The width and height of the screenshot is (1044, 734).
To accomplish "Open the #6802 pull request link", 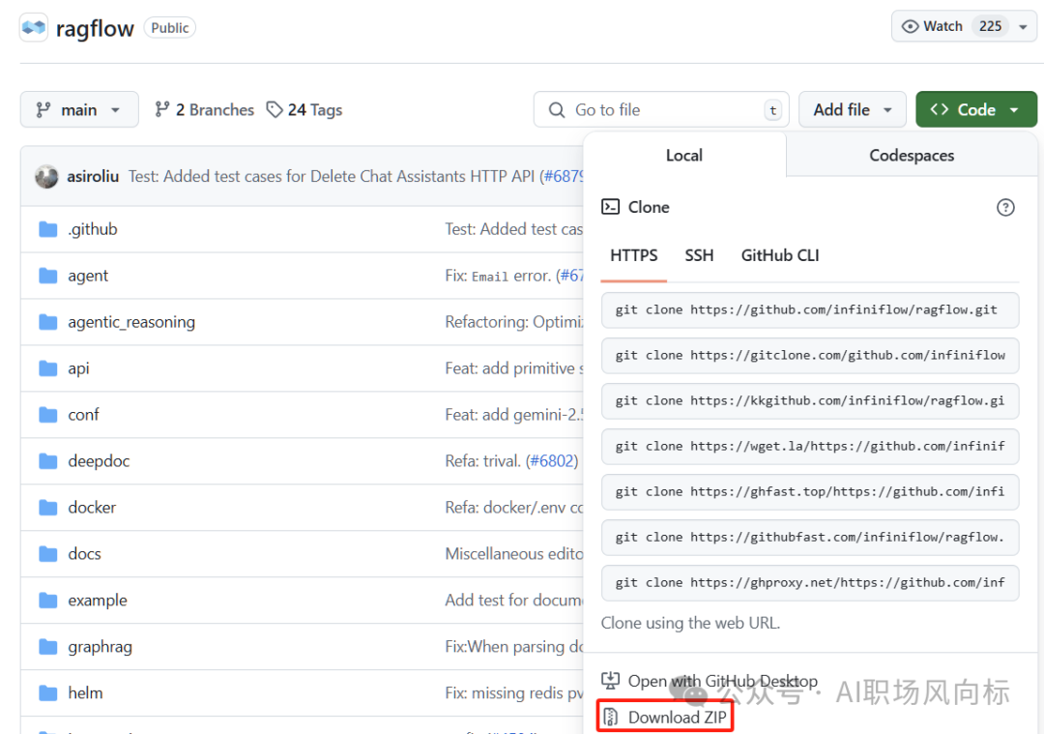I will tap(552, 461).
